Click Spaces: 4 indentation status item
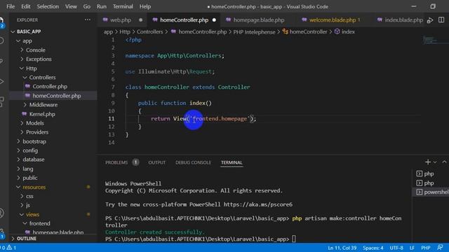449x252 pixels. (x=373, y=248)
